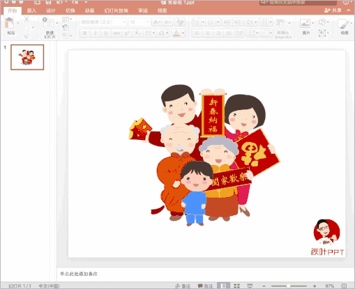Open the Bullets list dropdown arrow

point(203,22)
